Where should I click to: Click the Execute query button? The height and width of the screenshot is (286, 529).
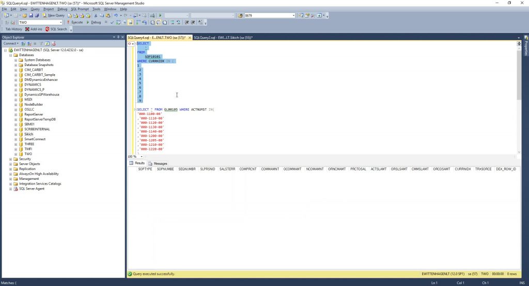click(x=75, y=22)
